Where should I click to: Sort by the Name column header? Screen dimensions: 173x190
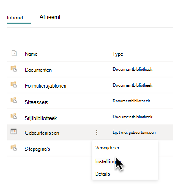31,54
